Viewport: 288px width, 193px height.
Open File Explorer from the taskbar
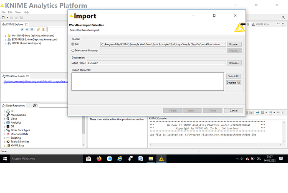coord(151,159)
